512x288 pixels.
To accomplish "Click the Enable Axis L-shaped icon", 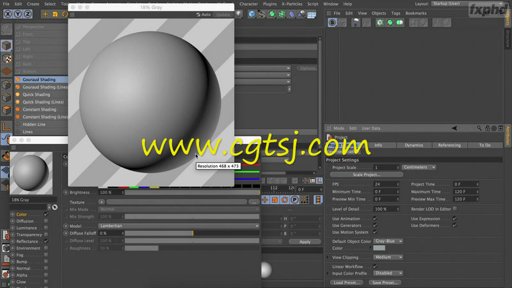I will point(6,126).
